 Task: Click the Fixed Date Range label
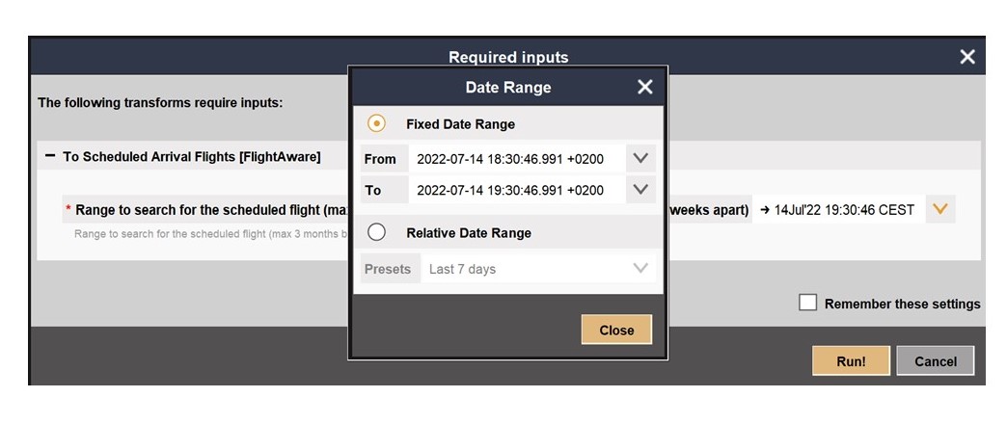point(460,124)
